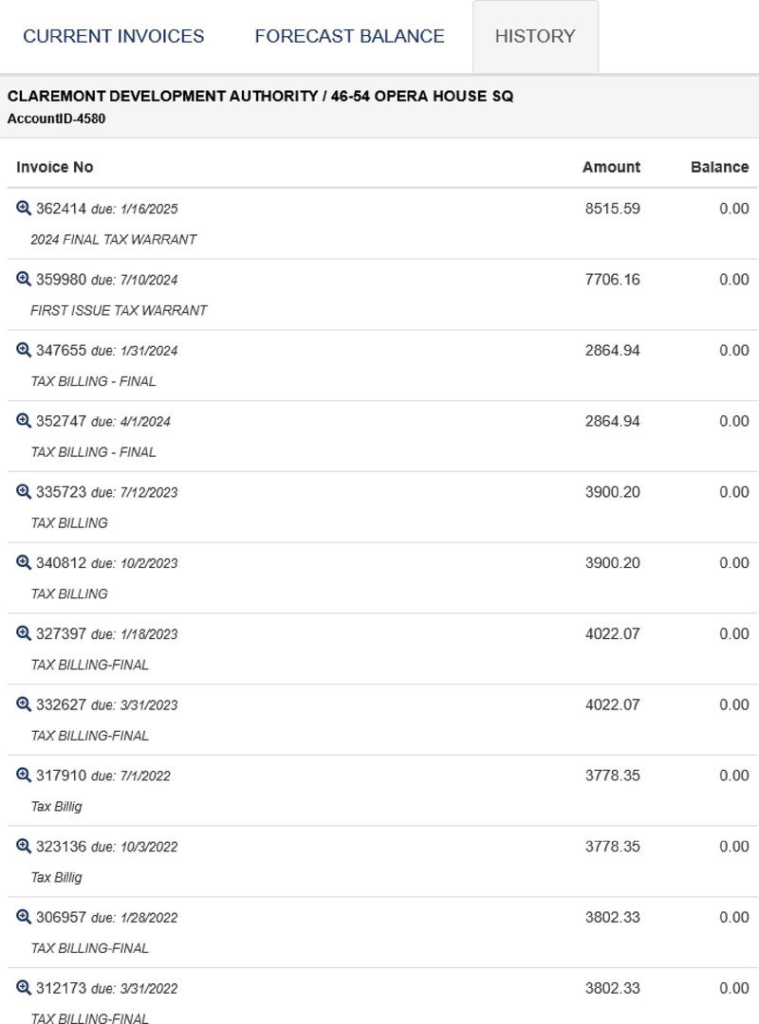Click magnifier icon for invoice 335723
Screen dimensions: 759x1024
point(24,491)
